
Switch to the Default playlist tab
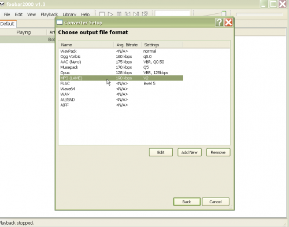click(8, 24)
